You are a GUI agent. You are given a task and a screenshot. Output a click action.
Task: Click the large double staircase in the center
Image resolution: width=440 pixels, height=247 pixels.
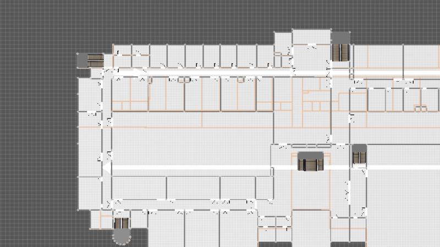click(310, 163)
